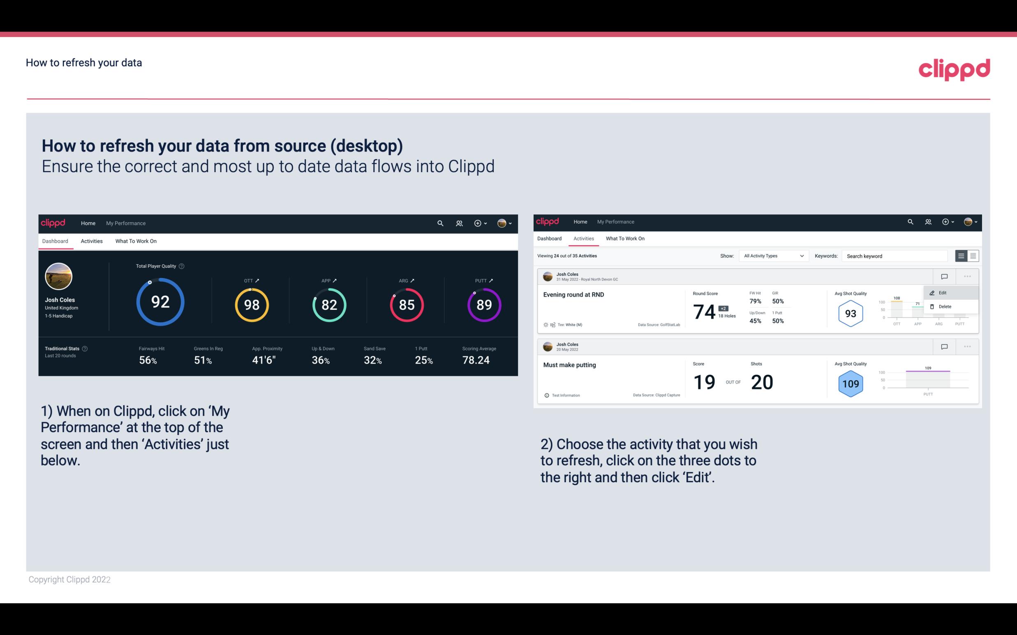The height and width of the screenshot is (635, 1017).
Task: Click the Search keyword input field
Action: 893,256
